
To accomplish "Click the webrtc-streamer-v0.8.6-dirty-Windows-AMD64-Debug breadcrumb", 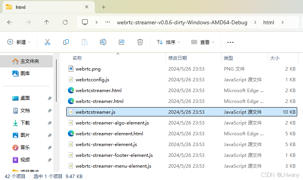I will click(x=182, y=22).
